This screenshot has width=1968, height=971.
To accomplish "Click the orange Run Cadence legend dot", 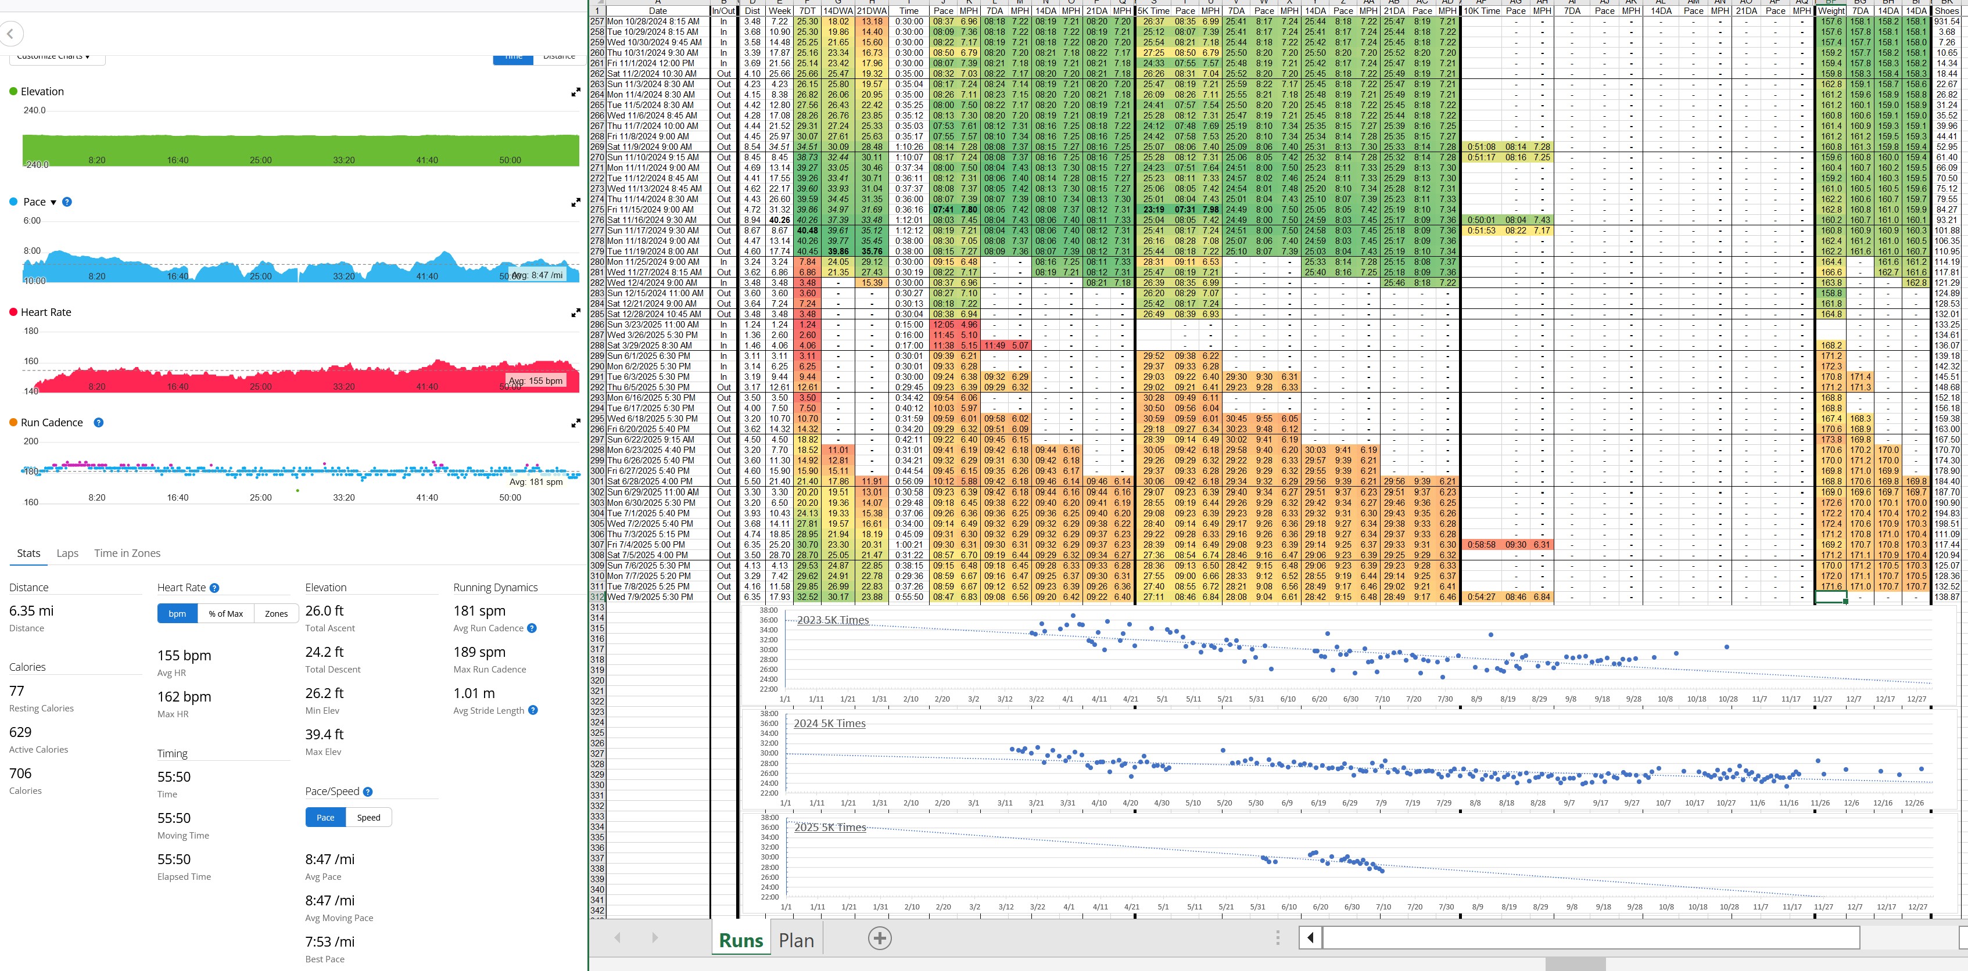I will click(x=13, y=423).
